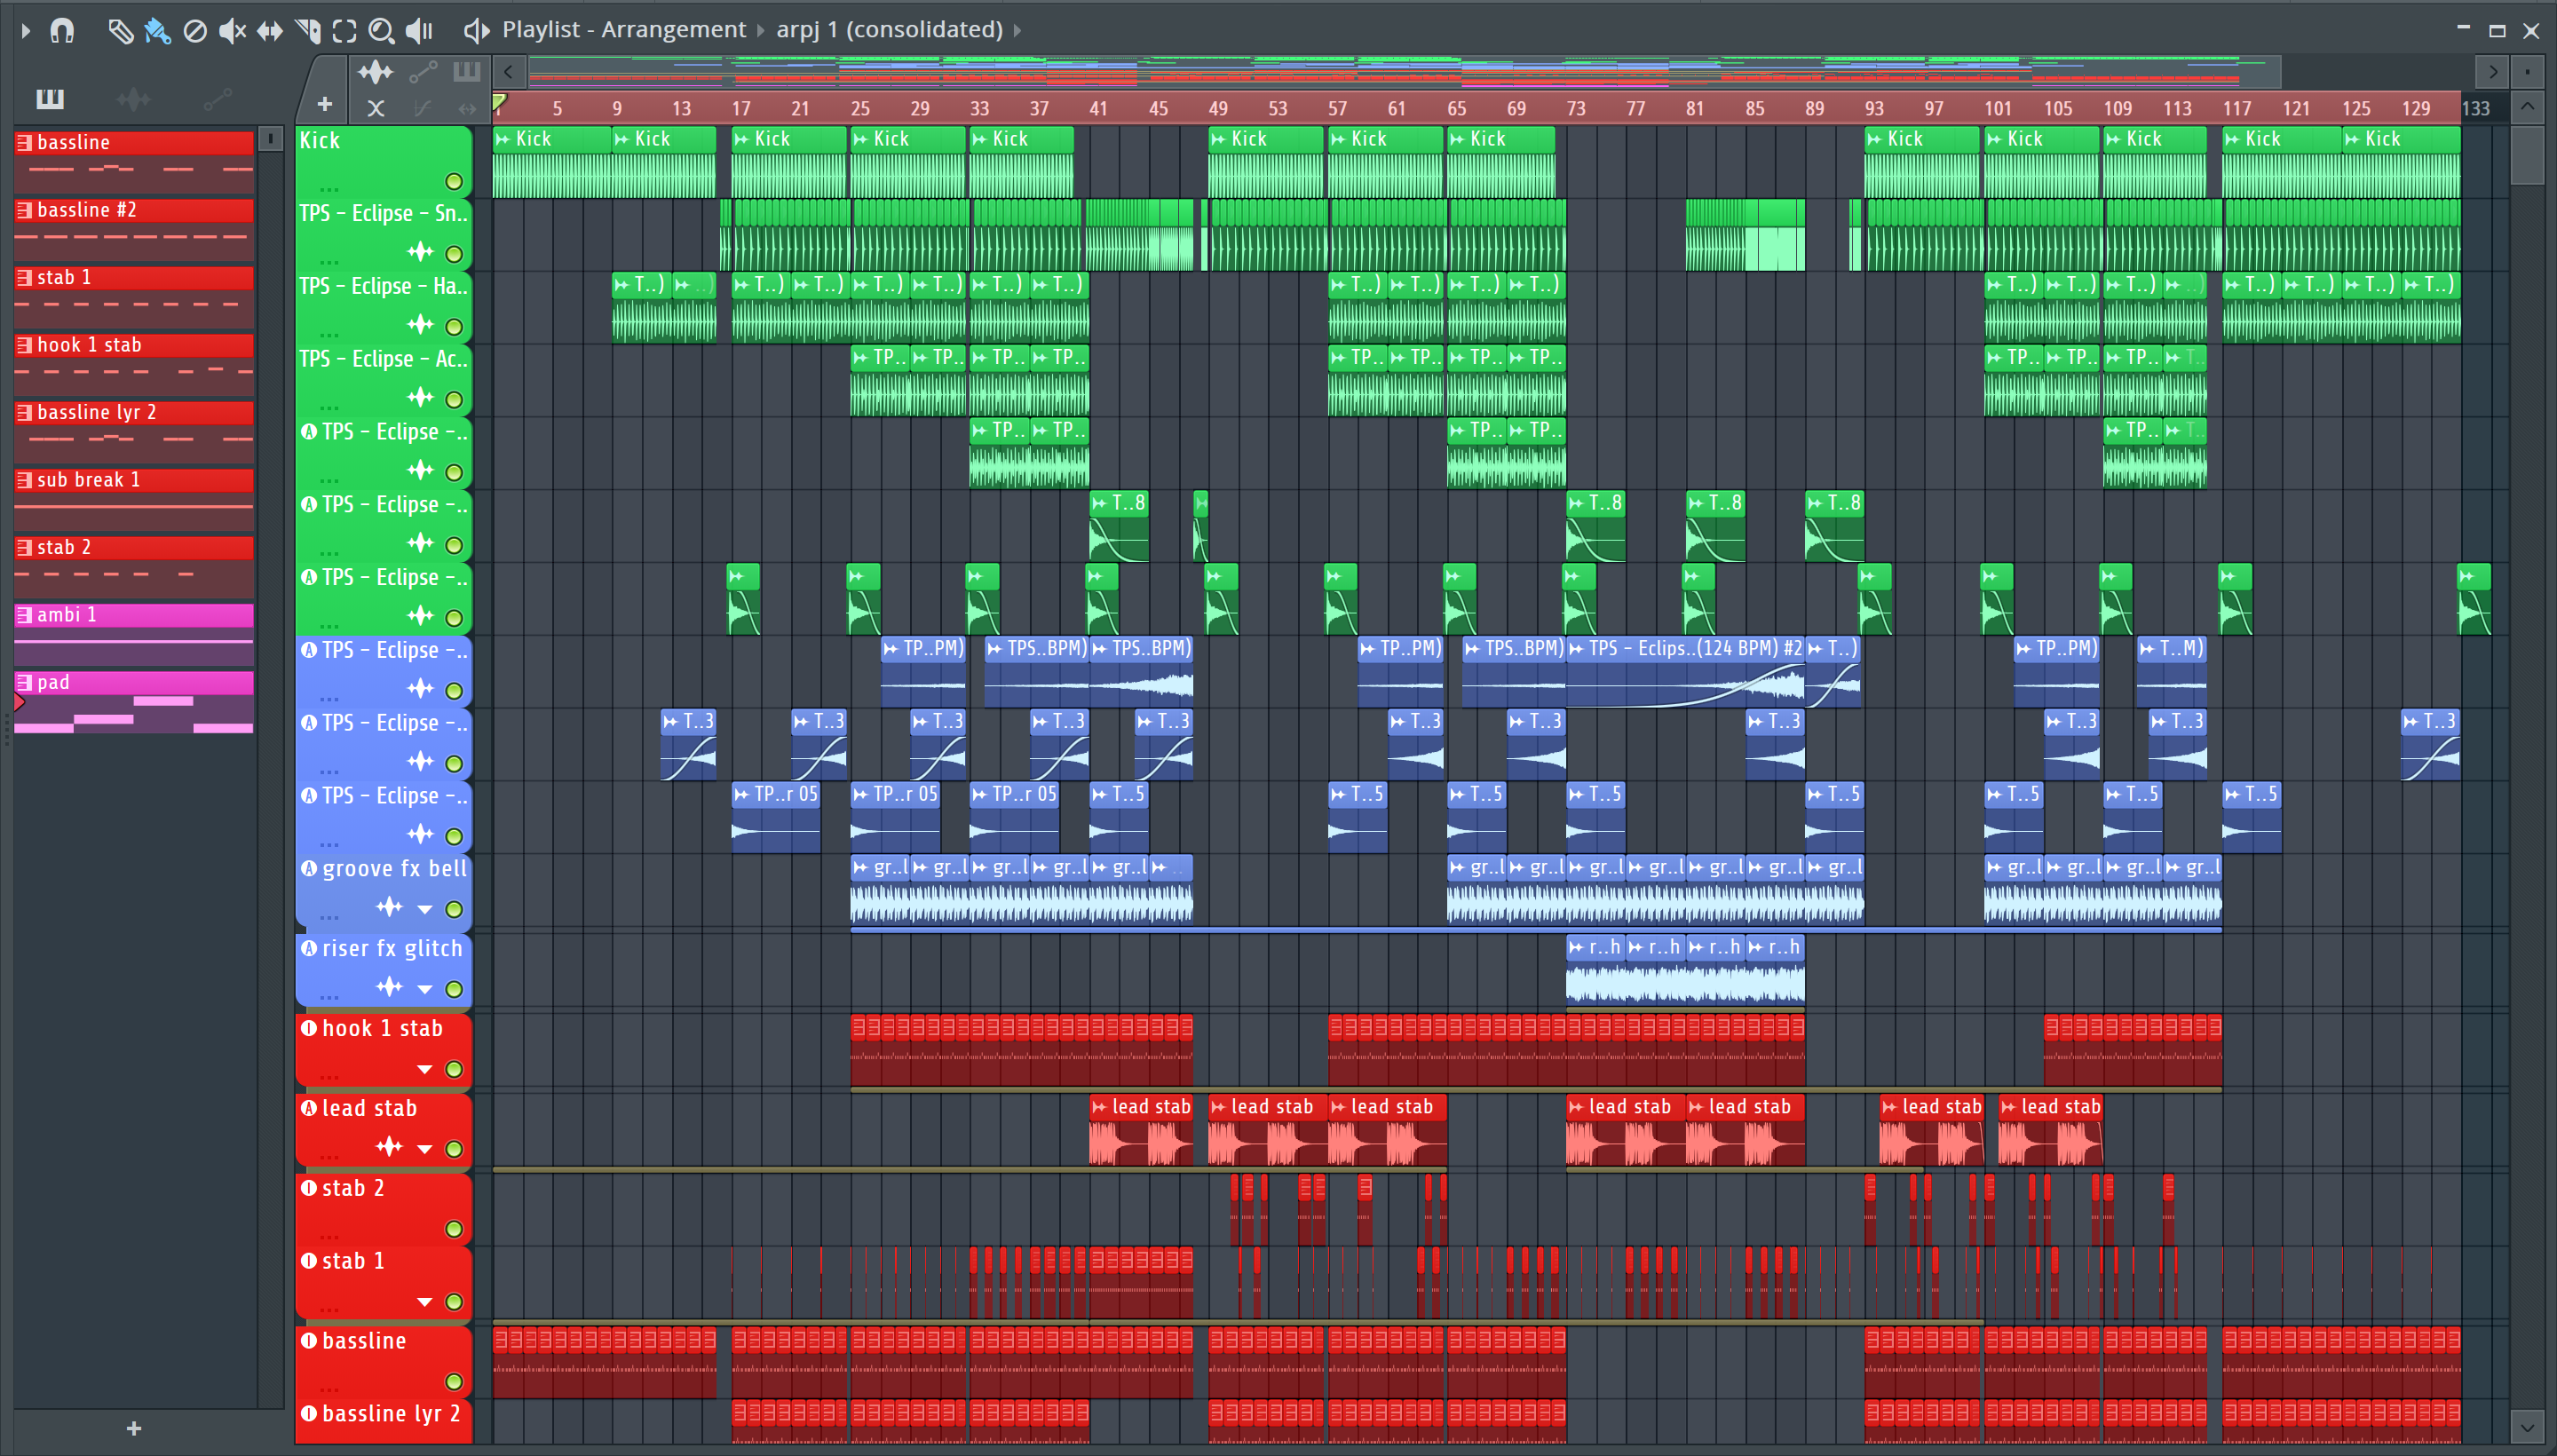Image resolution: width=2557 pixels, height=1456 pixels.
Task: Click speaker icon beside Playlist title
Action: tap(476, 31)
